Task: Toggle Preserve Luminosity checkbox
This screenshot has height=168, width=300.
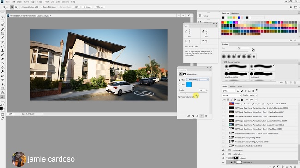Action: point(179,97)
